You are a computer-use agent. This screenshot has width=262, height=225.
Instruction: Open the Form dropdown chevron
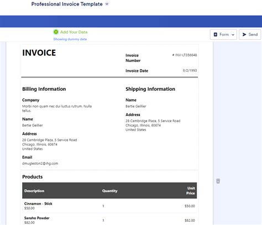pyautogui.click(x=233, y=35)
